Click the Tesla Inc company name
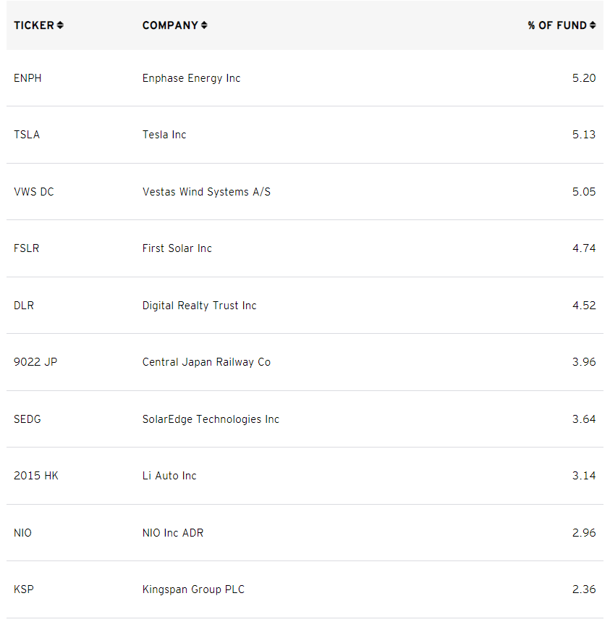The image size is (610, 630). (x=164, y=135)
